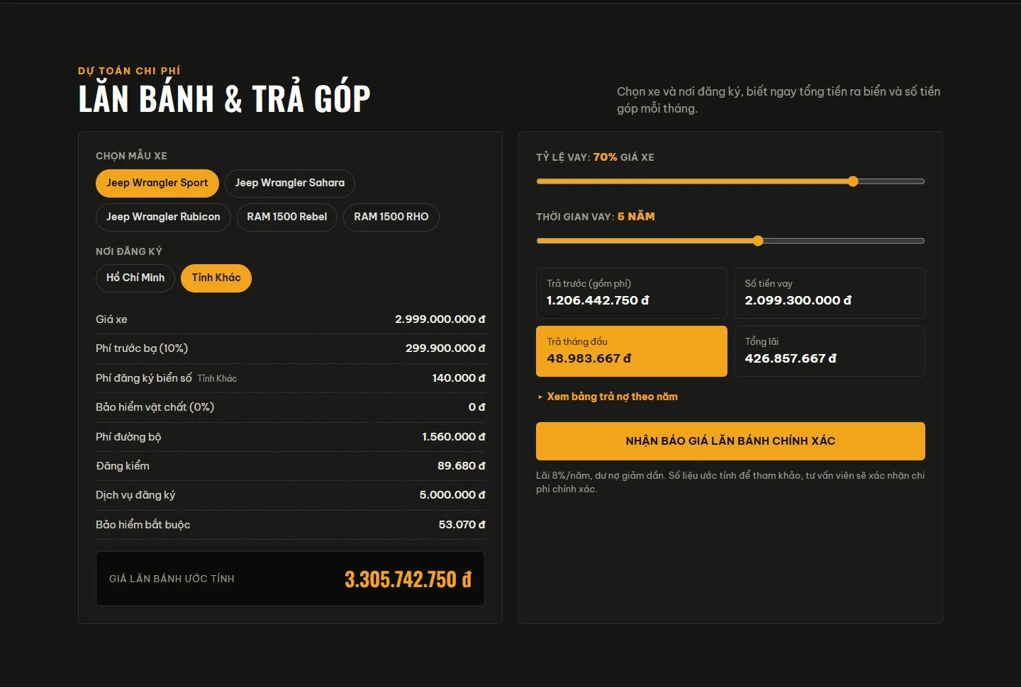This screenshot has height=687, width=1021.
Task: Select the Jeep Wrangler Sport model
Action: (x=157, y=183)
